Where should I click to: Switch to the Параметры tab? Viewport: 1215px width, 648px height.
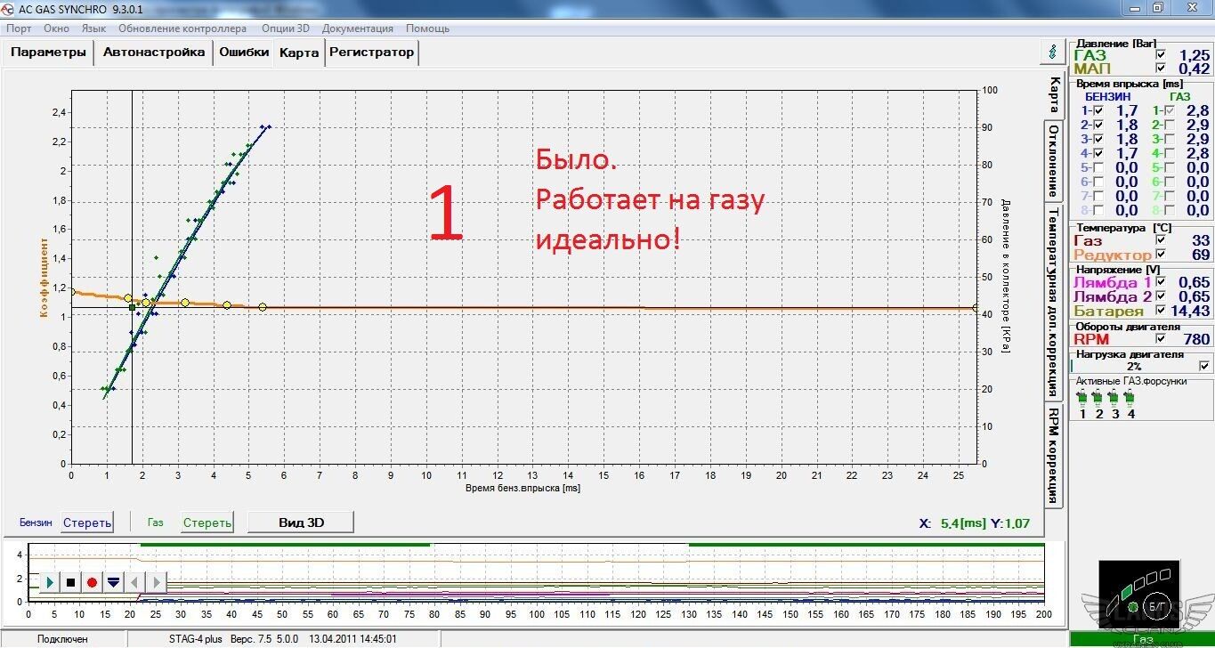49,52
